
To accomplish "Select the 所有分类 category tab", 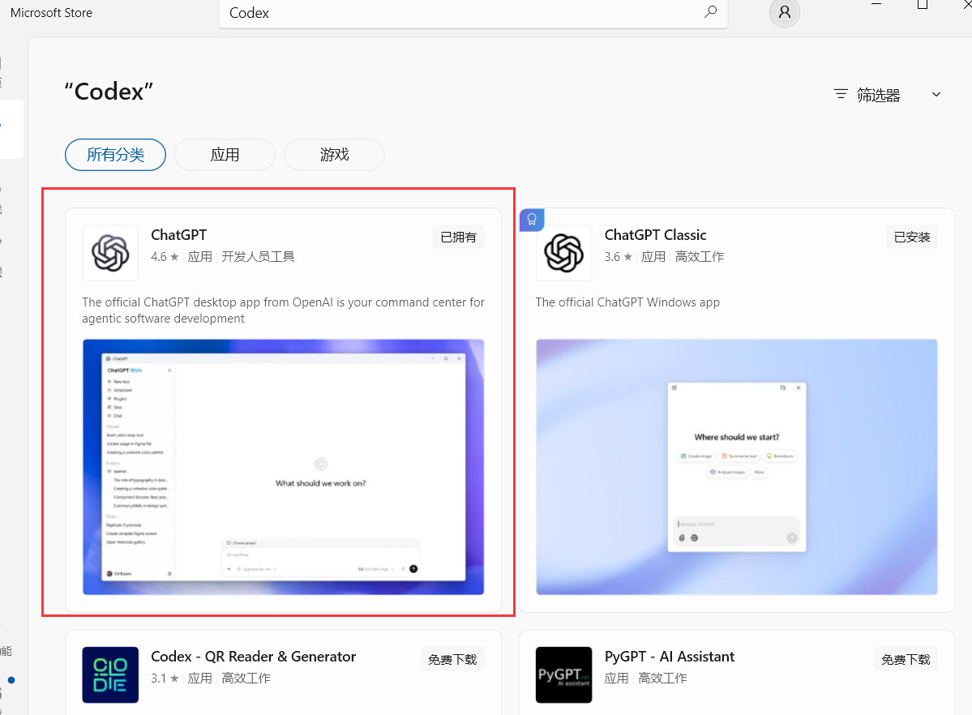I will point(115,154).
